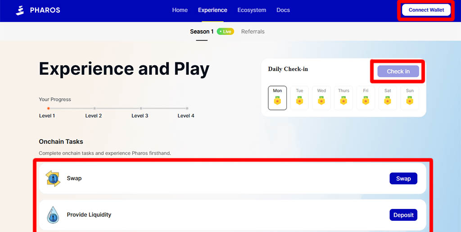
Task: Click the Swap task row title
Action: pos(74,178)
